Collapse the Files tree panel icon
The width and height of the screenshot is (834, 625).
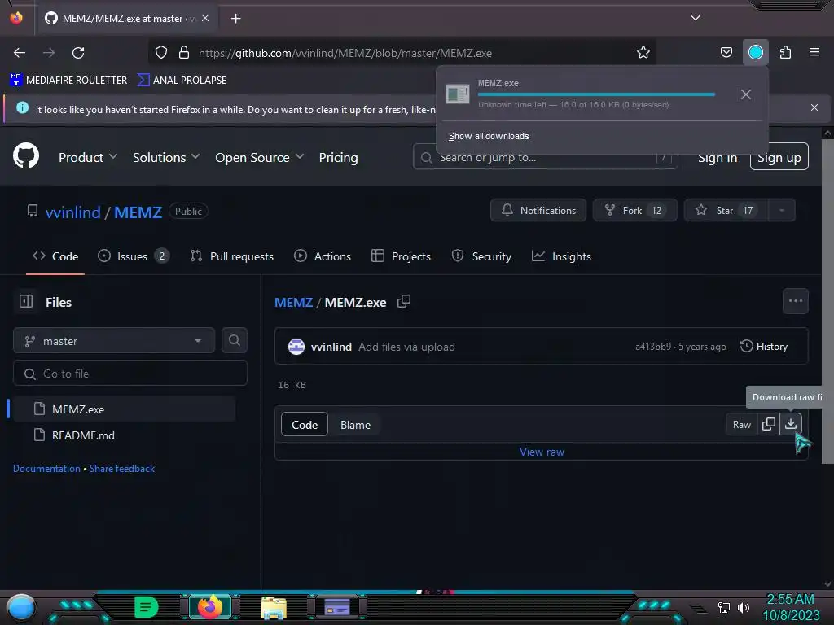(x=25, y=301)
